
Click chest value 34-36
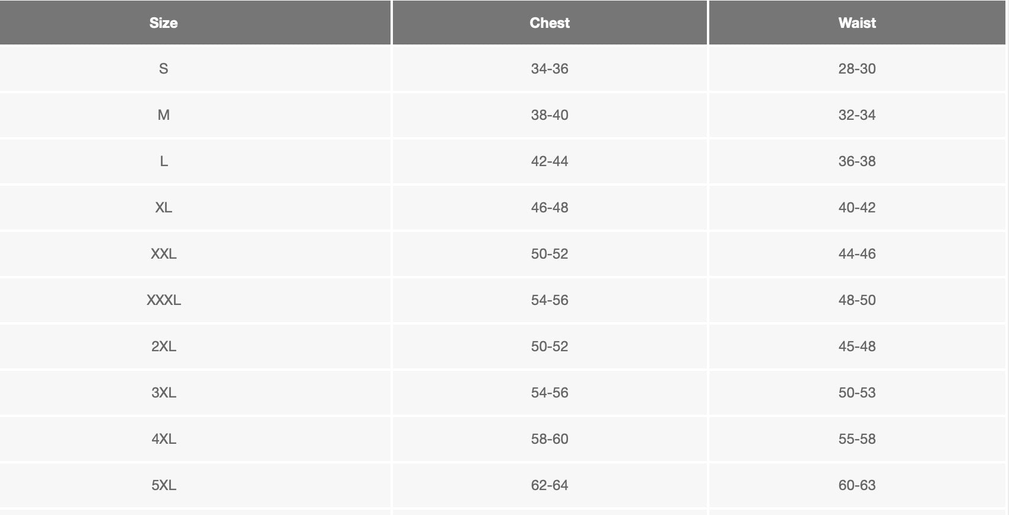coord(550,69)
